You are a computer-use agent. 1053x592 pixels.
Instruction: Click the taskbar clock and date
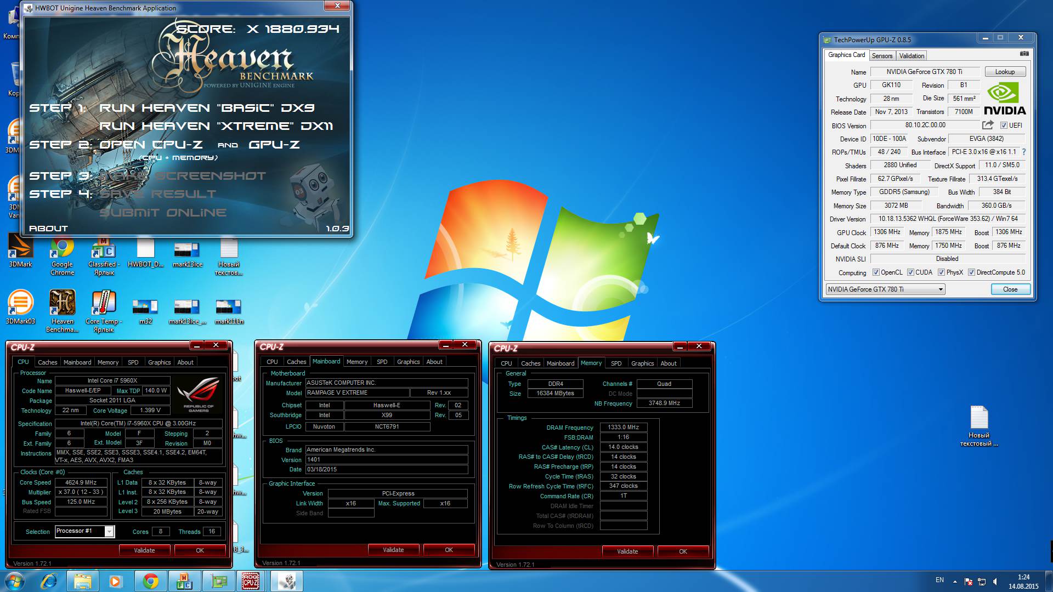pyautogui.click(x=1023, y=582)
